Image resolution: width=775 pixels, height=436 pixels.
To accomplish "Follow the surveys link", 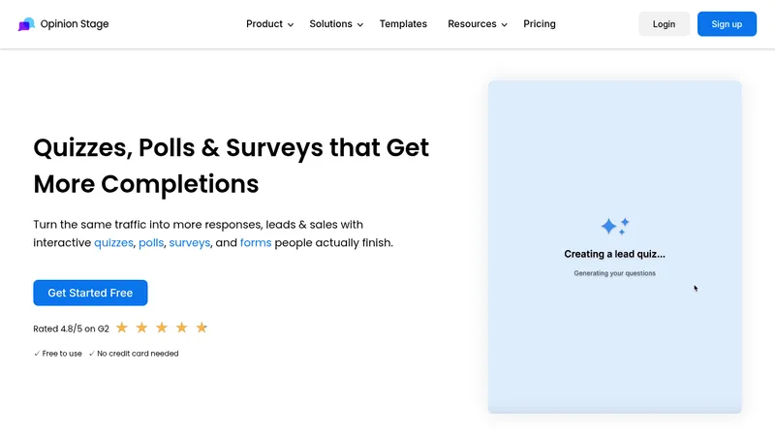I will pyautogui.click(x=190, y=243).
